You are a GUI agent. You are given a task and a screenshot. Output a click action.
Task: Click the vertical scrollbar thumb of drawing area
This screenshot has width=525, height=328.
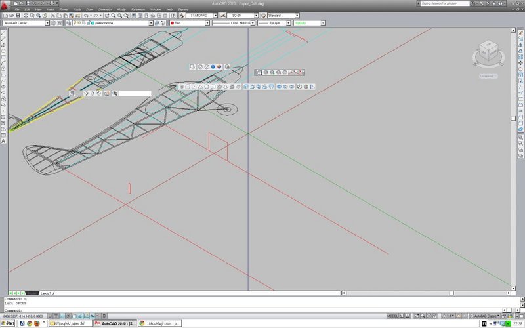point(513,119)
